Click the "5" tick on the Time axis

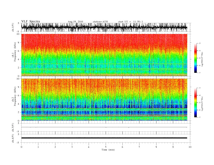106,147
